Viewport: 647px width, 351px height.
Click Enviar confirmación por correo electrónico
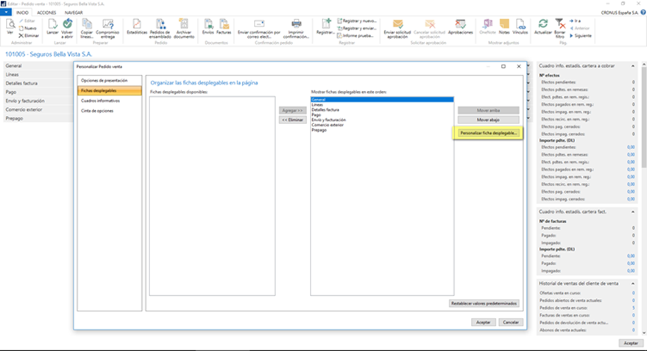click(x=258, y=28)
